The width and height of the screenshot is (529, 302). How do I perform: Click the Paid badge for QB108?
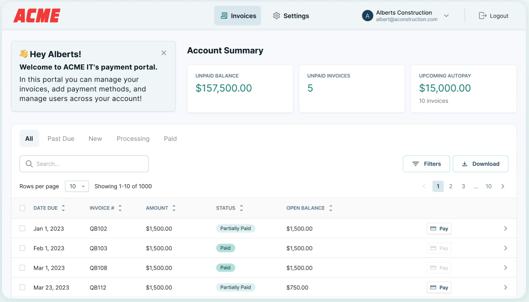click(x=225, y=268)
